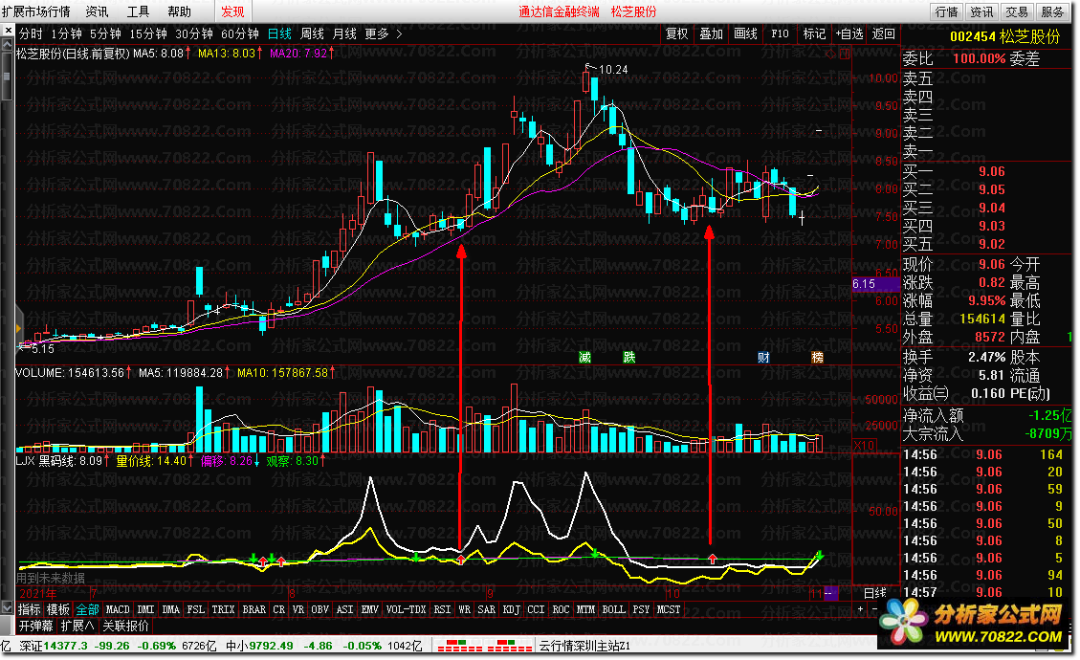Click the chart left-edge scroll up arrow
The height and width of the screenshot is (660, 1080).
pyautogui.click(x=8, y=44)
